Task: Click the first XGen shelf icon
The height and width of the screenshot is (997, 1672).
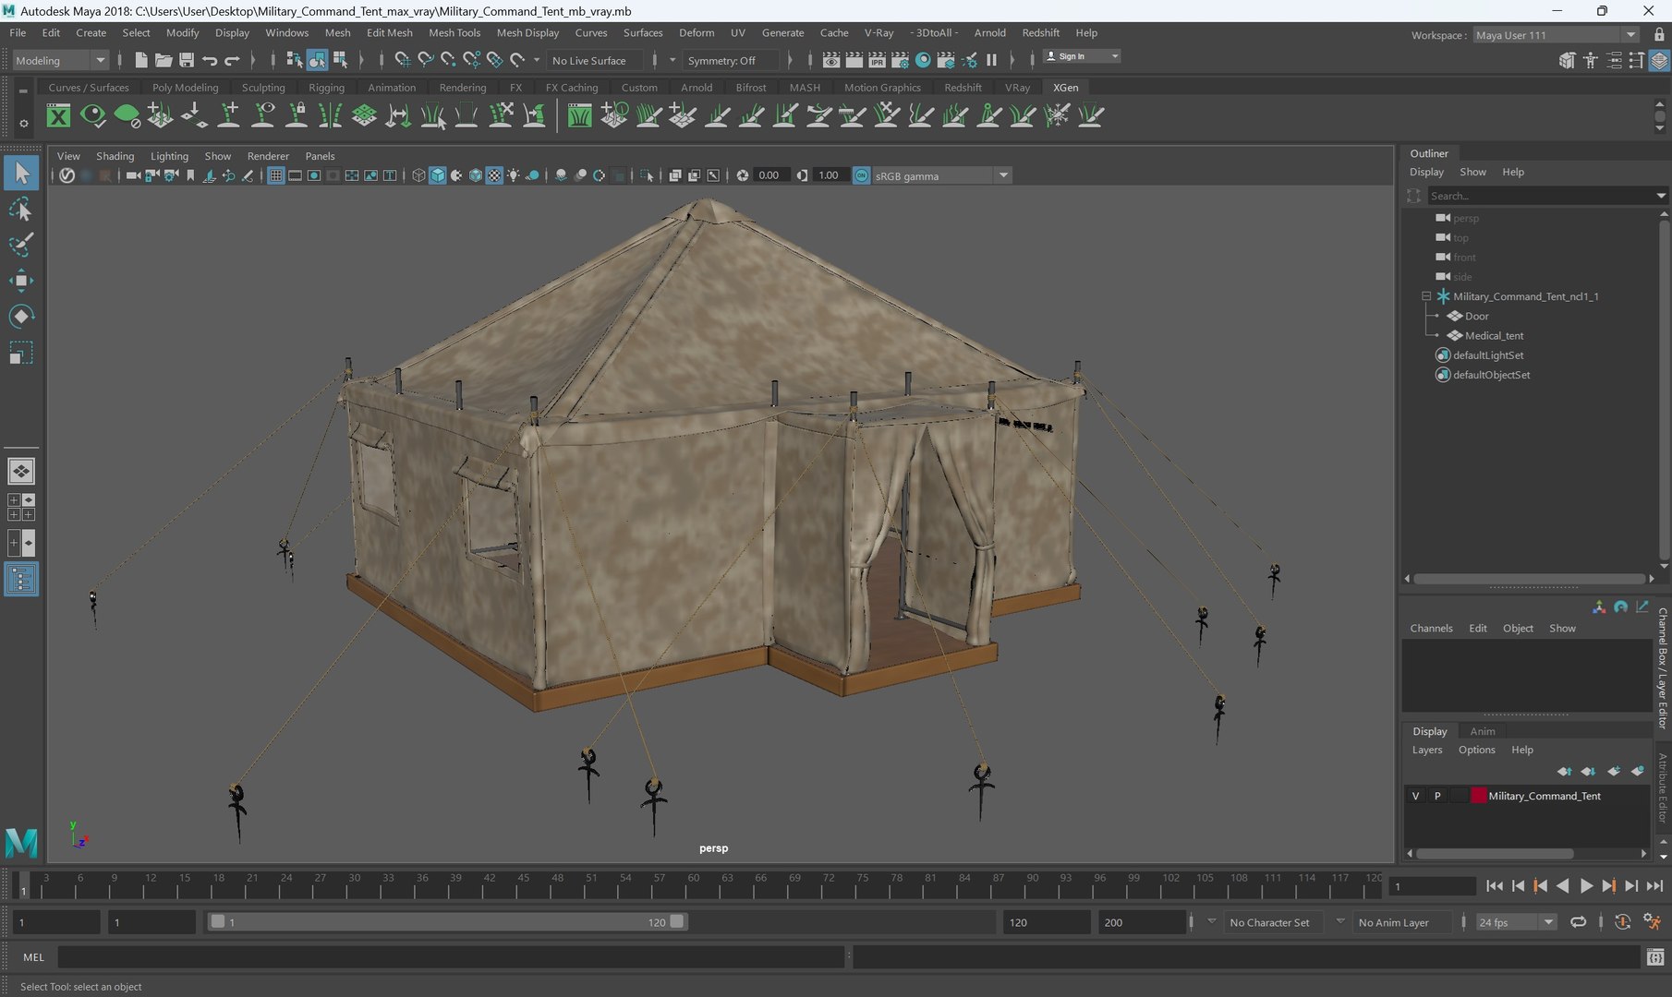Action: [58, 115]
